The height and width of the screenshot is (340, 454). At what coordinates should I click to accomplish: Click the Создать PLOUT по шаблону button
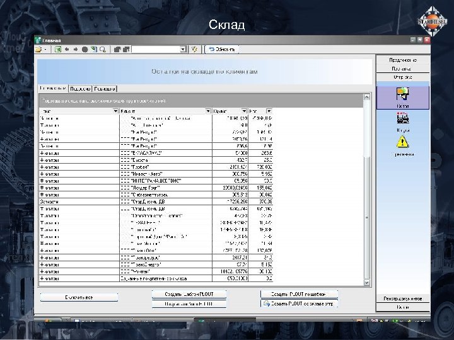[300, 294]
